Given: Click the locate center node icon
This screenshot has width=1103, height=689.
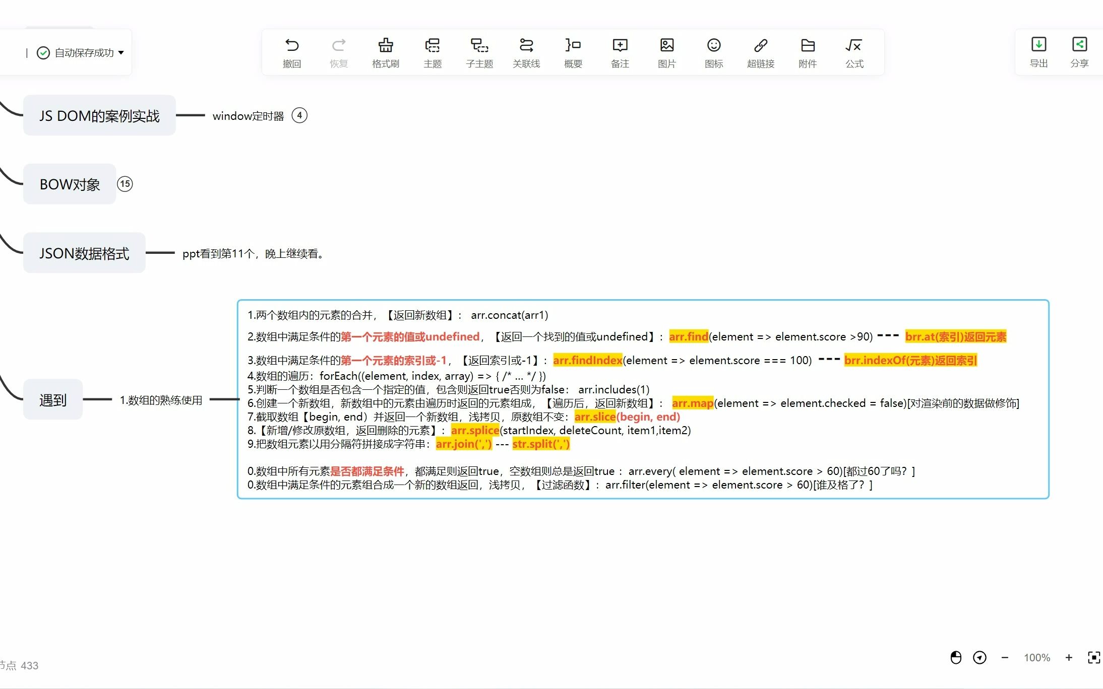Looking at the screenshot, I should pyautogui.click(x=979, y=657).
